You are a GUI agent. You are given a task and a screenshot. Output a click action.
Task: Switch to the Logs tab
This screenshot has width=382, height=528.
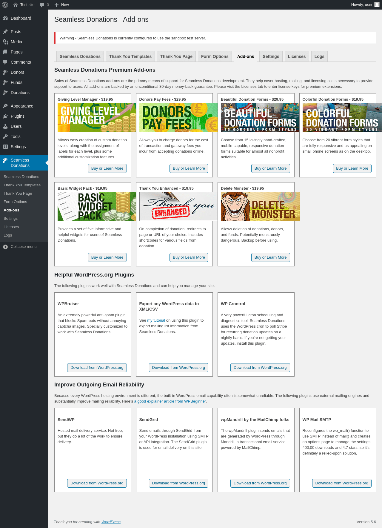click(x=319, y=56)
